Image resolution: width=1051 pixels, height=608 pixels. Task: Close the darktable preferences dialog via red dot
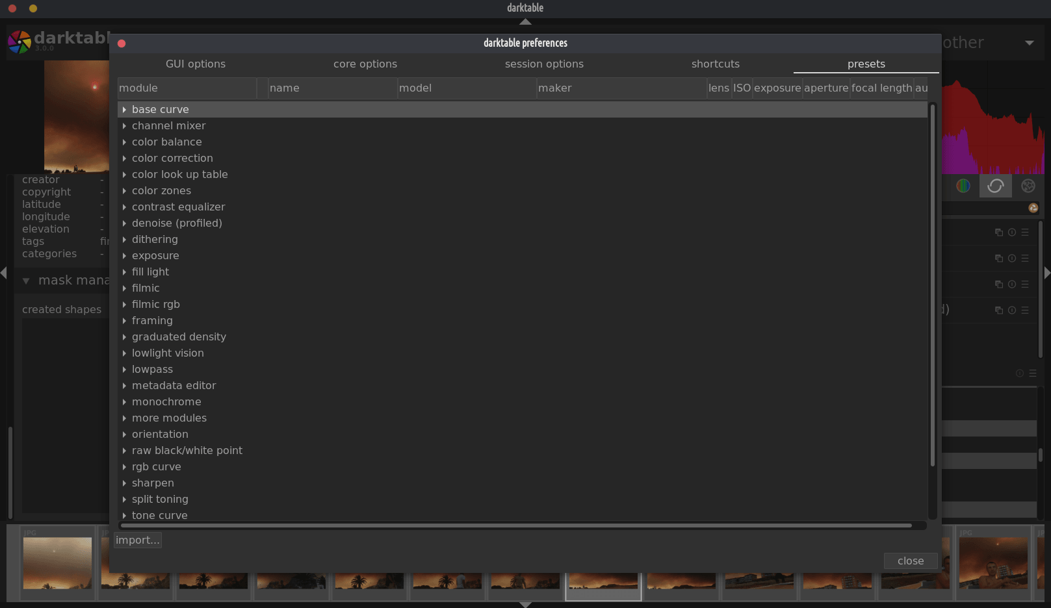click(x=122, y=44)
